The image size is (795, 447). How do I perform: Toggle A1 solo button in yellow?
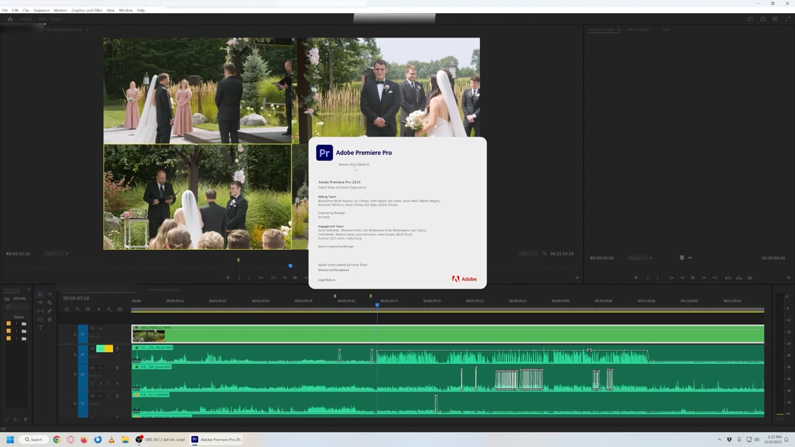pyautogui.click(x=109, y=349)
